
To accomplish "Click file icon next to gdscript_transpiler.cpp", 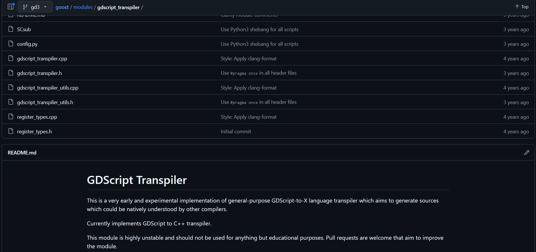I will click(x=11, y=58).
